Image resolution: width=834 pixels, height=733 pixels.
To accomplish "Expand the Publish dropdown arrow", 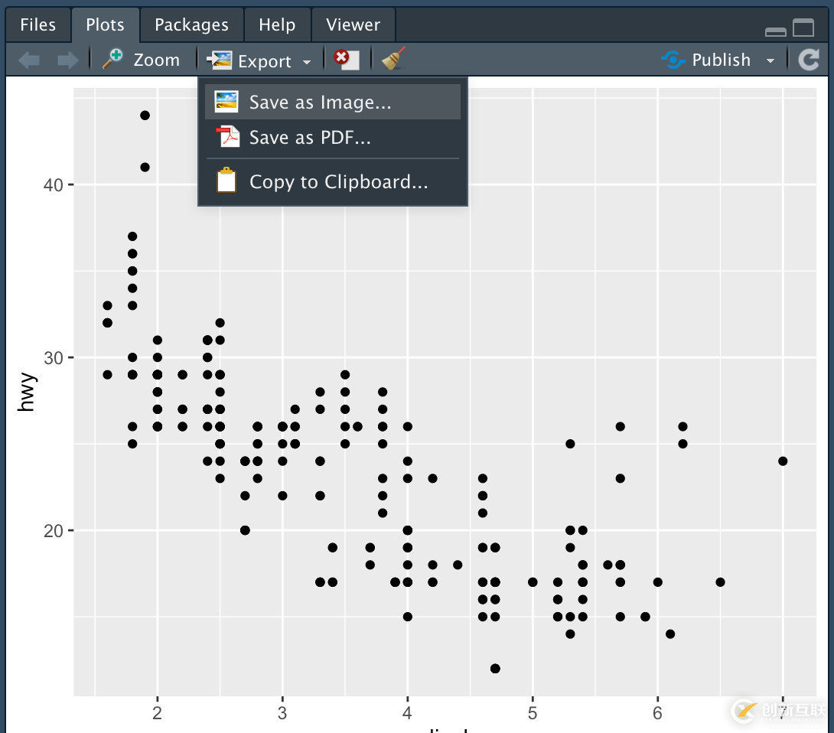I will pos(770,60).
